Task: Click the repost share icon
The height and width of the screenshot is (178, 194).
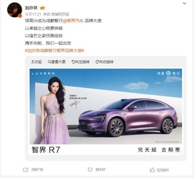Action: click(x=26, y=170)
